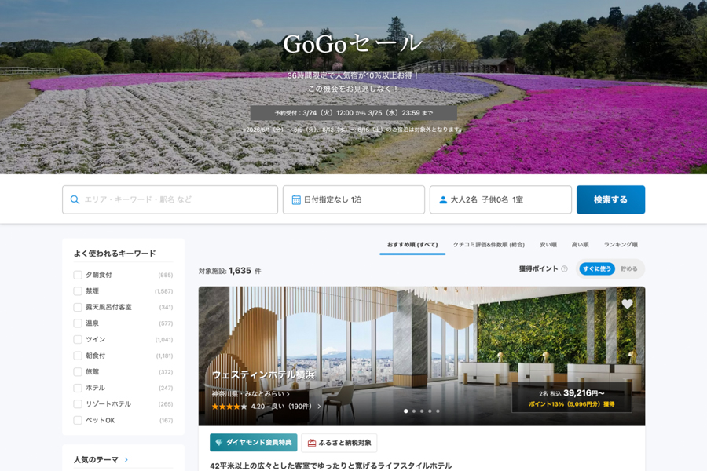Open the エリア・キーワード・駅名 search field
707x471 pixels.
point(170,199)
